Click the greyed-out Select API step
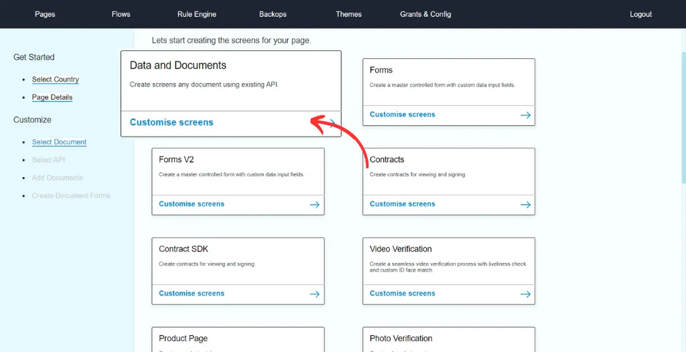Viewport: 686px width, 352px height. [x=48, y=160]
